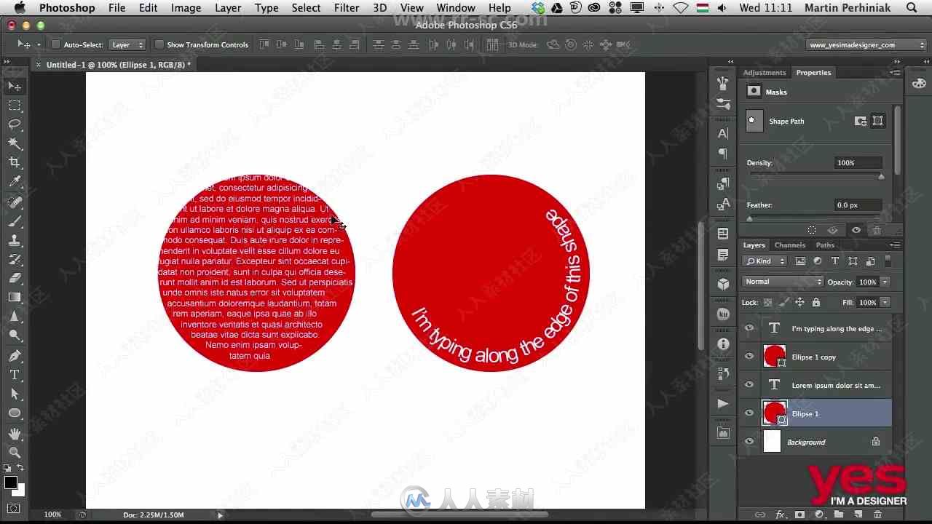Select the Crop tool
Image resolution: width=932 pixels, height=524 pixels.
pos(15,162)
